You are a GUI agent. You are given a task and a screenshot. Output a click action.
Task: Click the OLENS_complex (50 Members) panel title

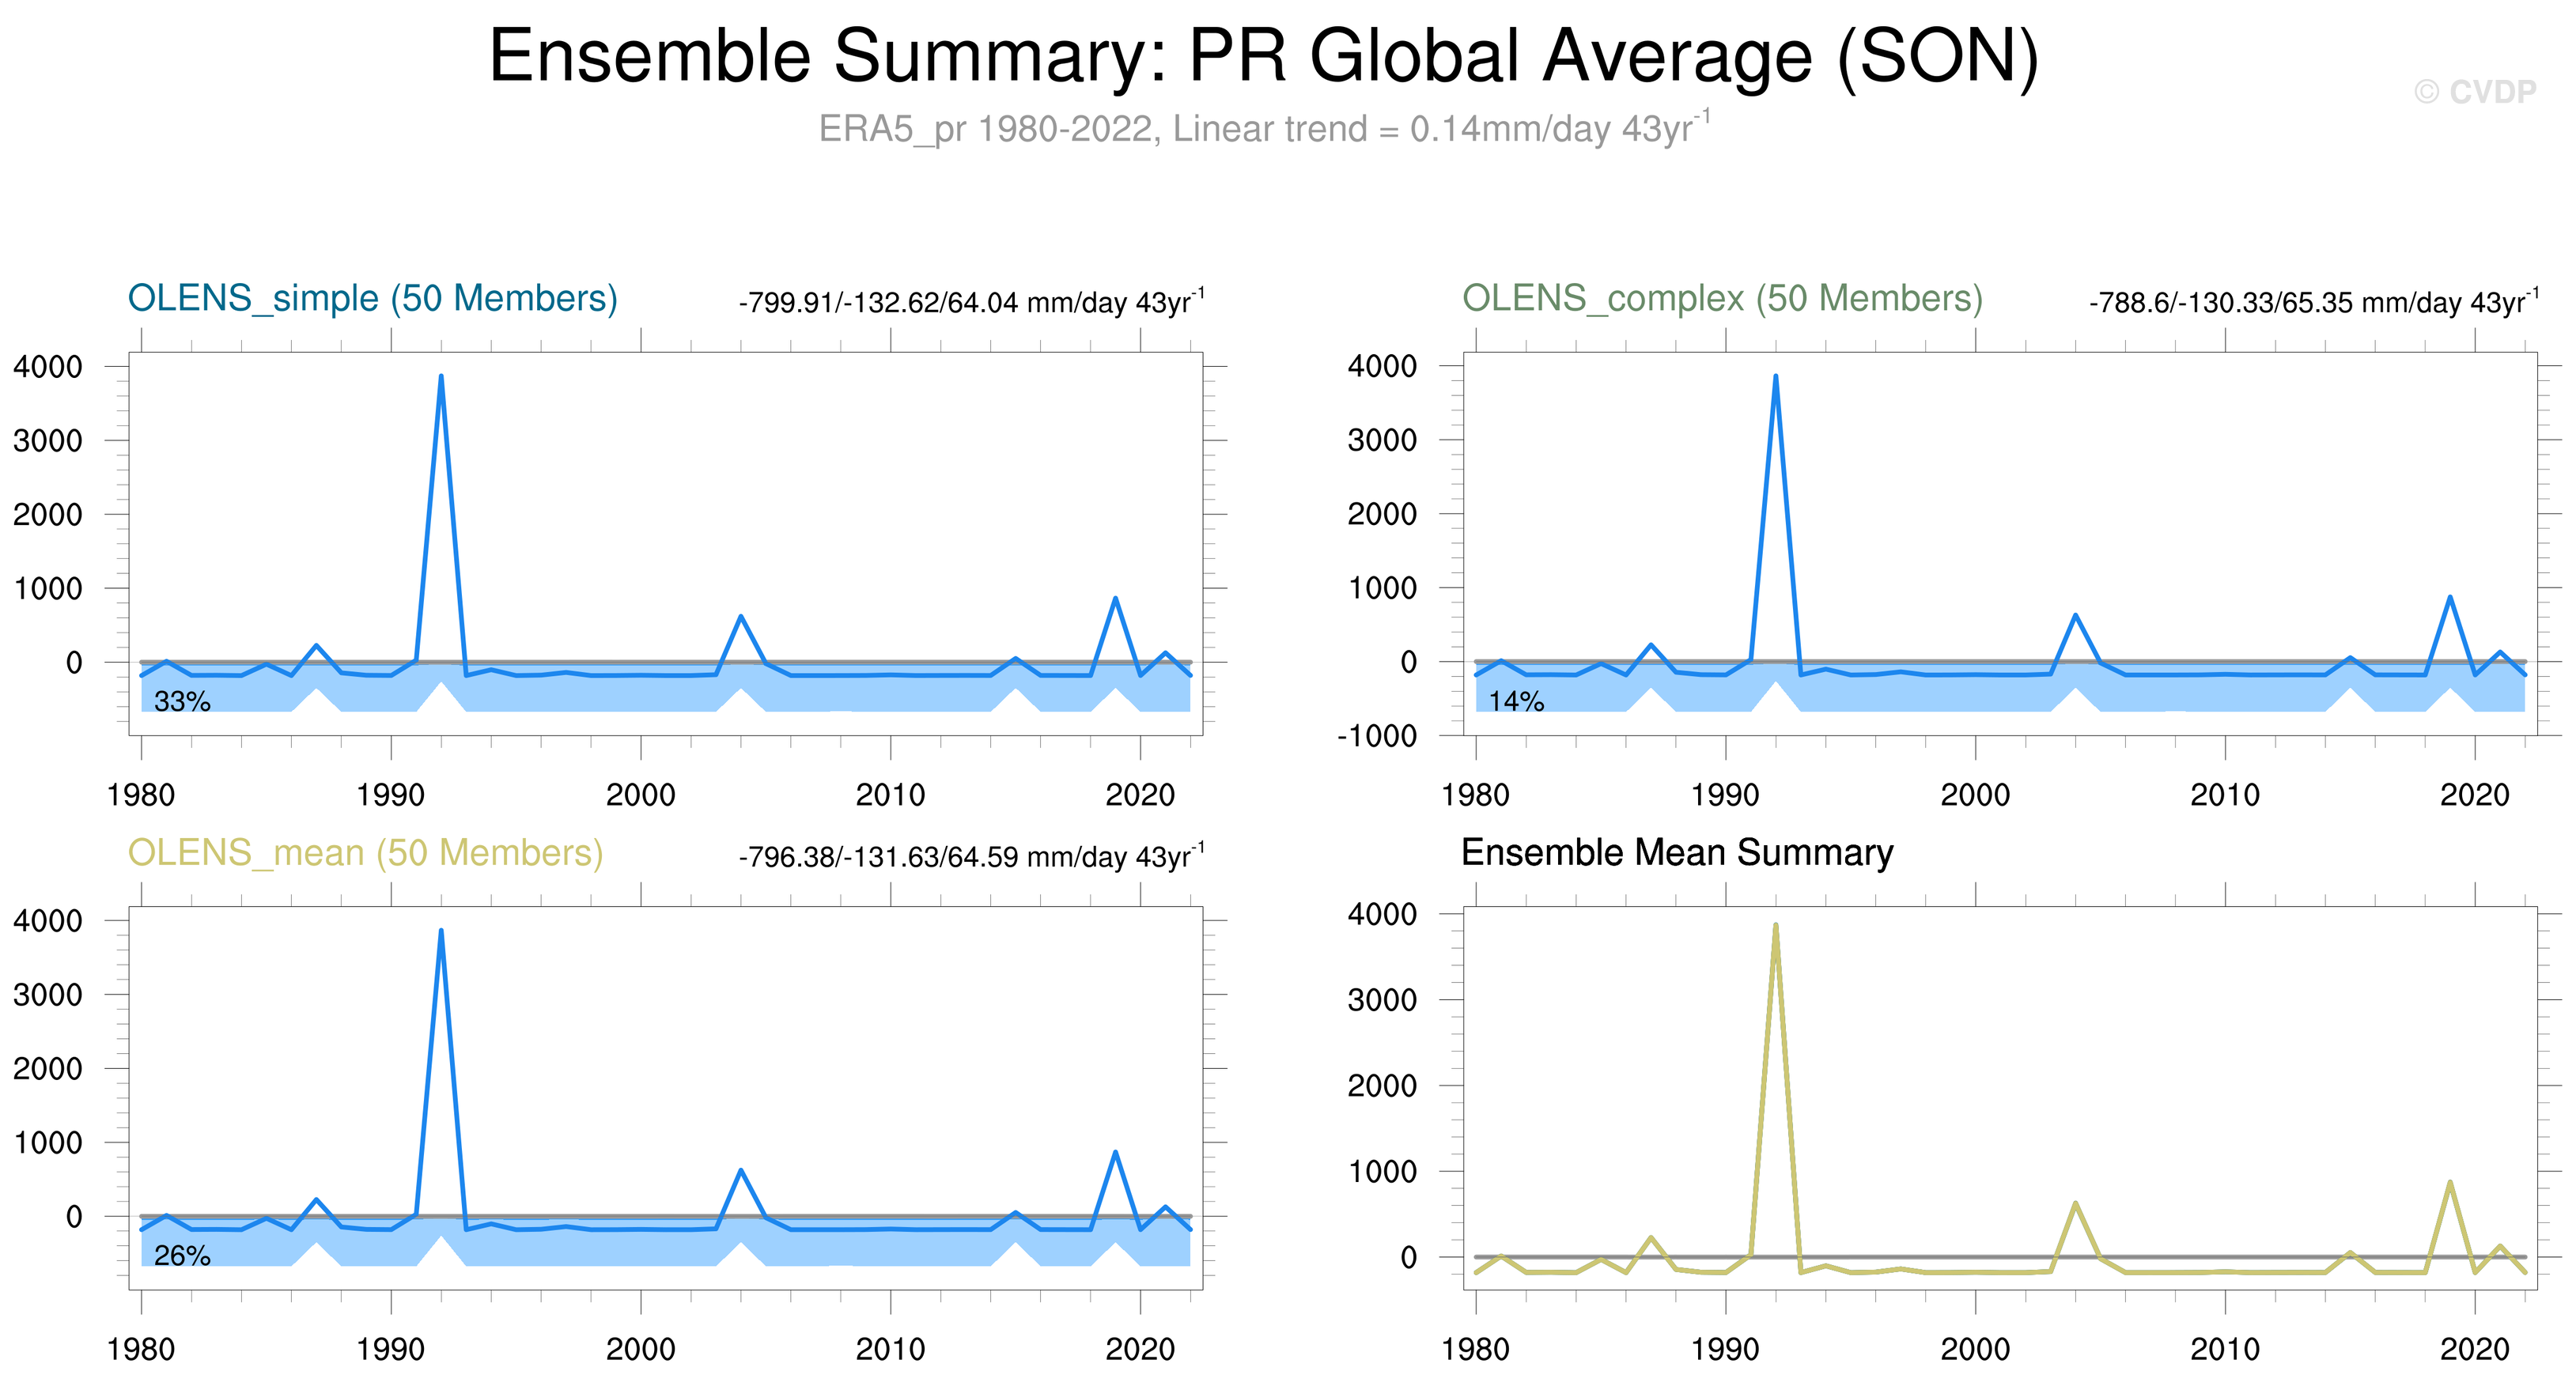[x=1722, y=298]
